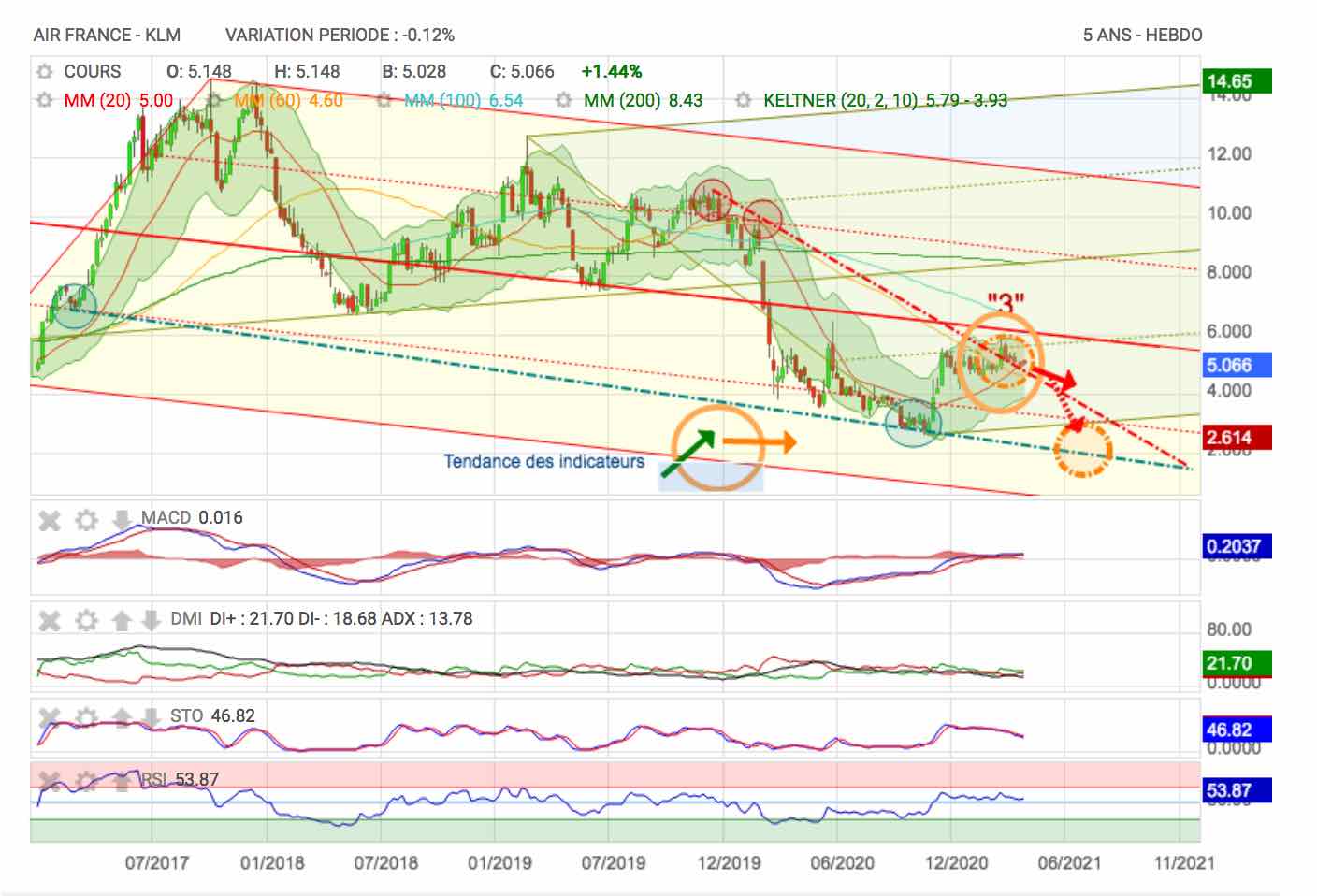Click the opening price O: 5.148
The image size is (1317, 896).
(x=198, y=71)
